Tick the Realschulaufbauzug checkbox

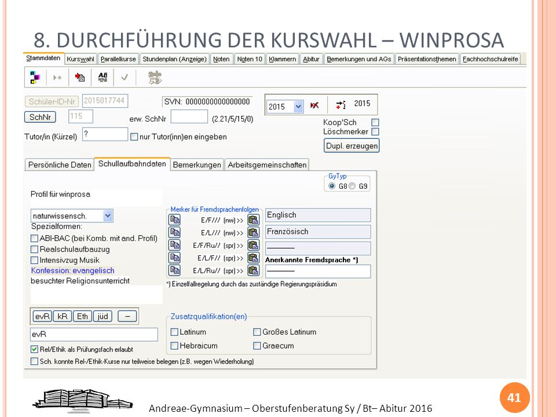pos(34,249)
